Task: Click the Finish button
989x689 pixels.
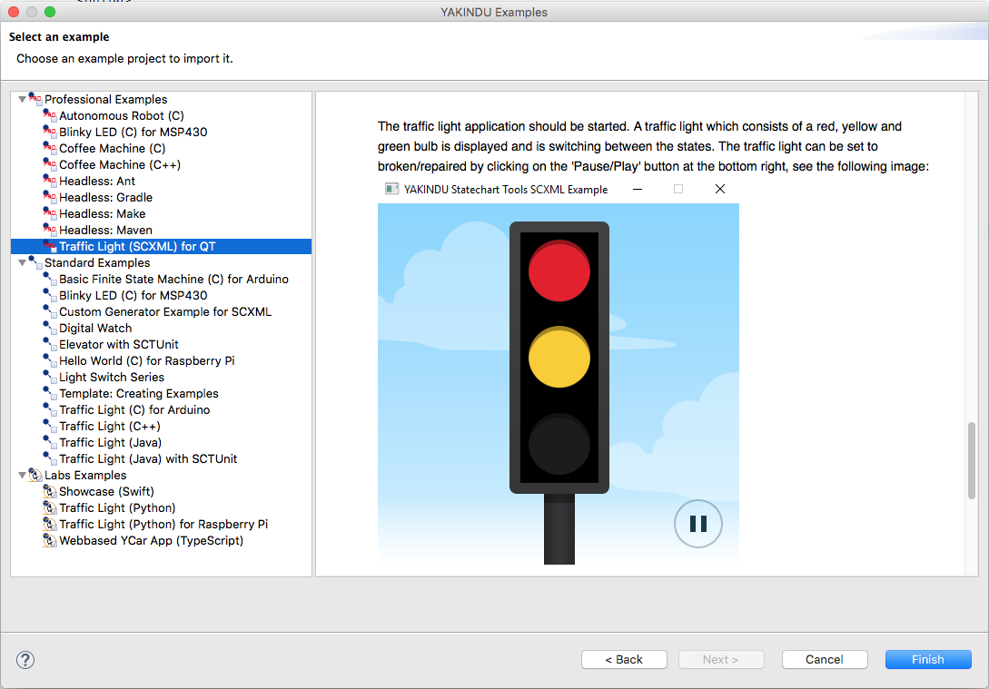Action: (928, 659)
